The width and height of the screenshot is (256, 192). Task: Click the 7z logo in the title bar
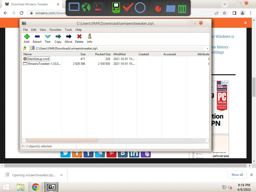point(24,23)
